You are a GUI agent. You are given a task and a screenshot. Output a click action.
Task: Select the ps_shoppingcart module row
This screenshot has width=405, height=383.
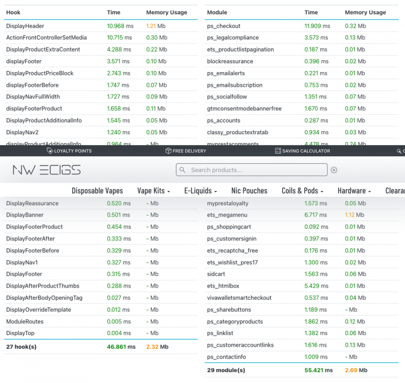[x=302, y=227]
